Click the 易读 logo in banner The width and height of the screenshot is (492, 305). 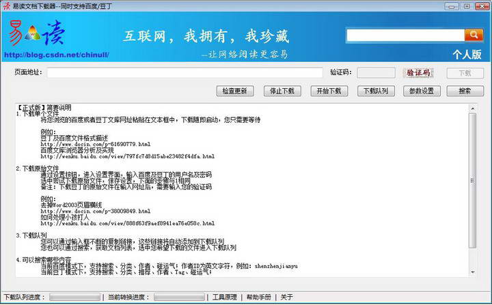pos(37,33)
